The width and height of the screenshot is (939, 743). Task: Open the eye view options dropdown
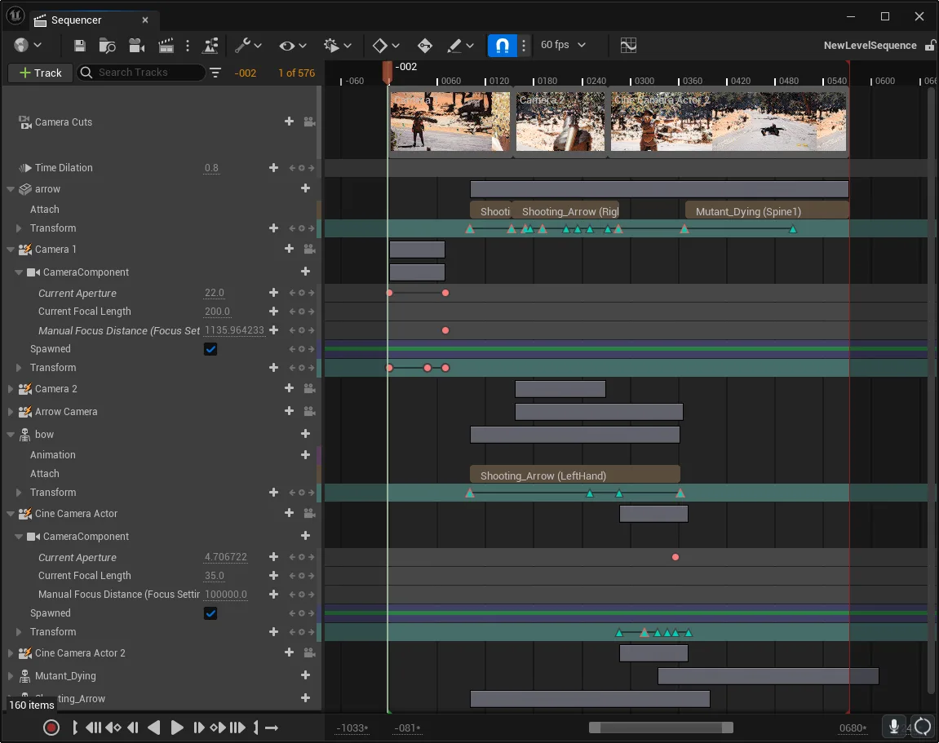click(293, 46)
